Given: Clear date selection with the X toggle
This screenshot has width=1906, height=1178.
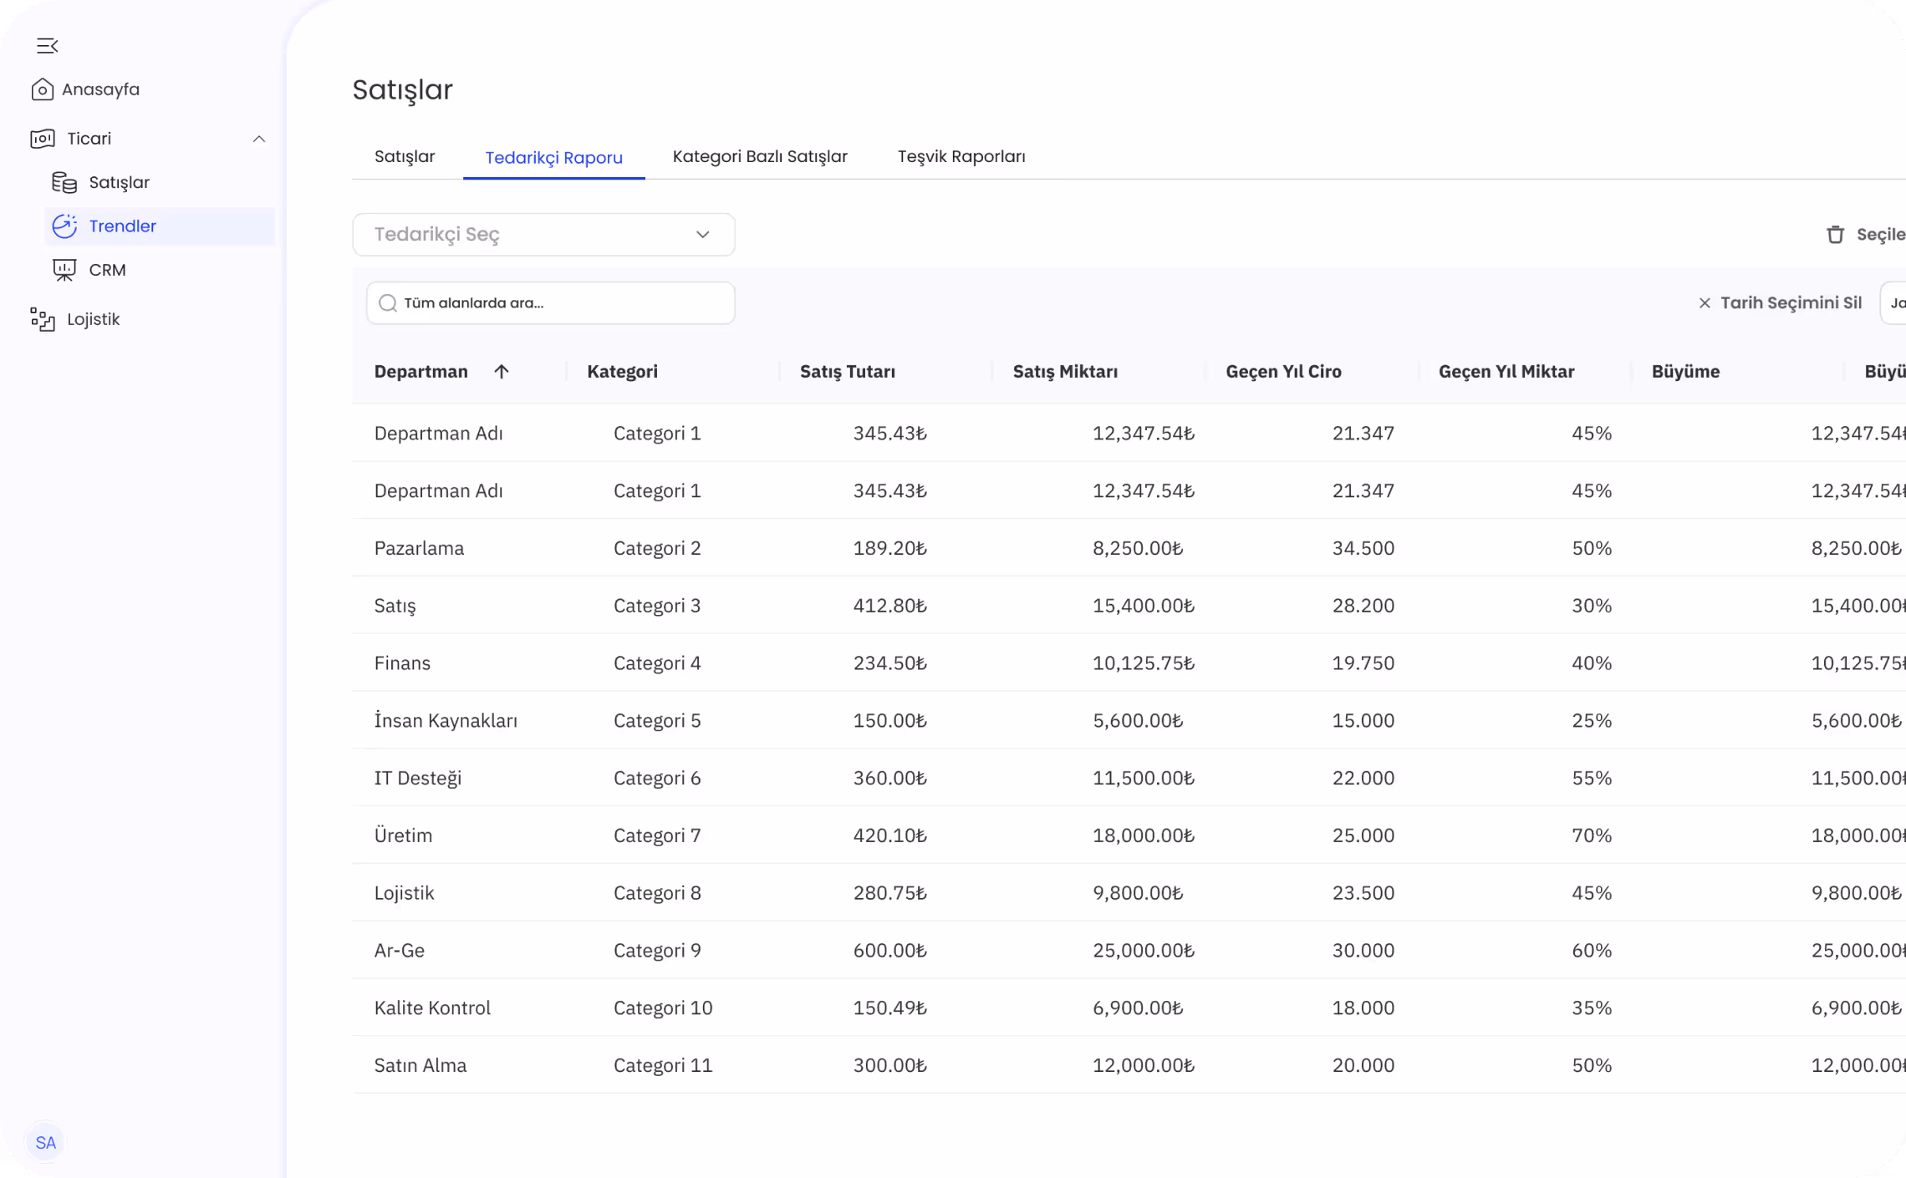Looking at the screenshot, I should click(x=1705, y=302).
